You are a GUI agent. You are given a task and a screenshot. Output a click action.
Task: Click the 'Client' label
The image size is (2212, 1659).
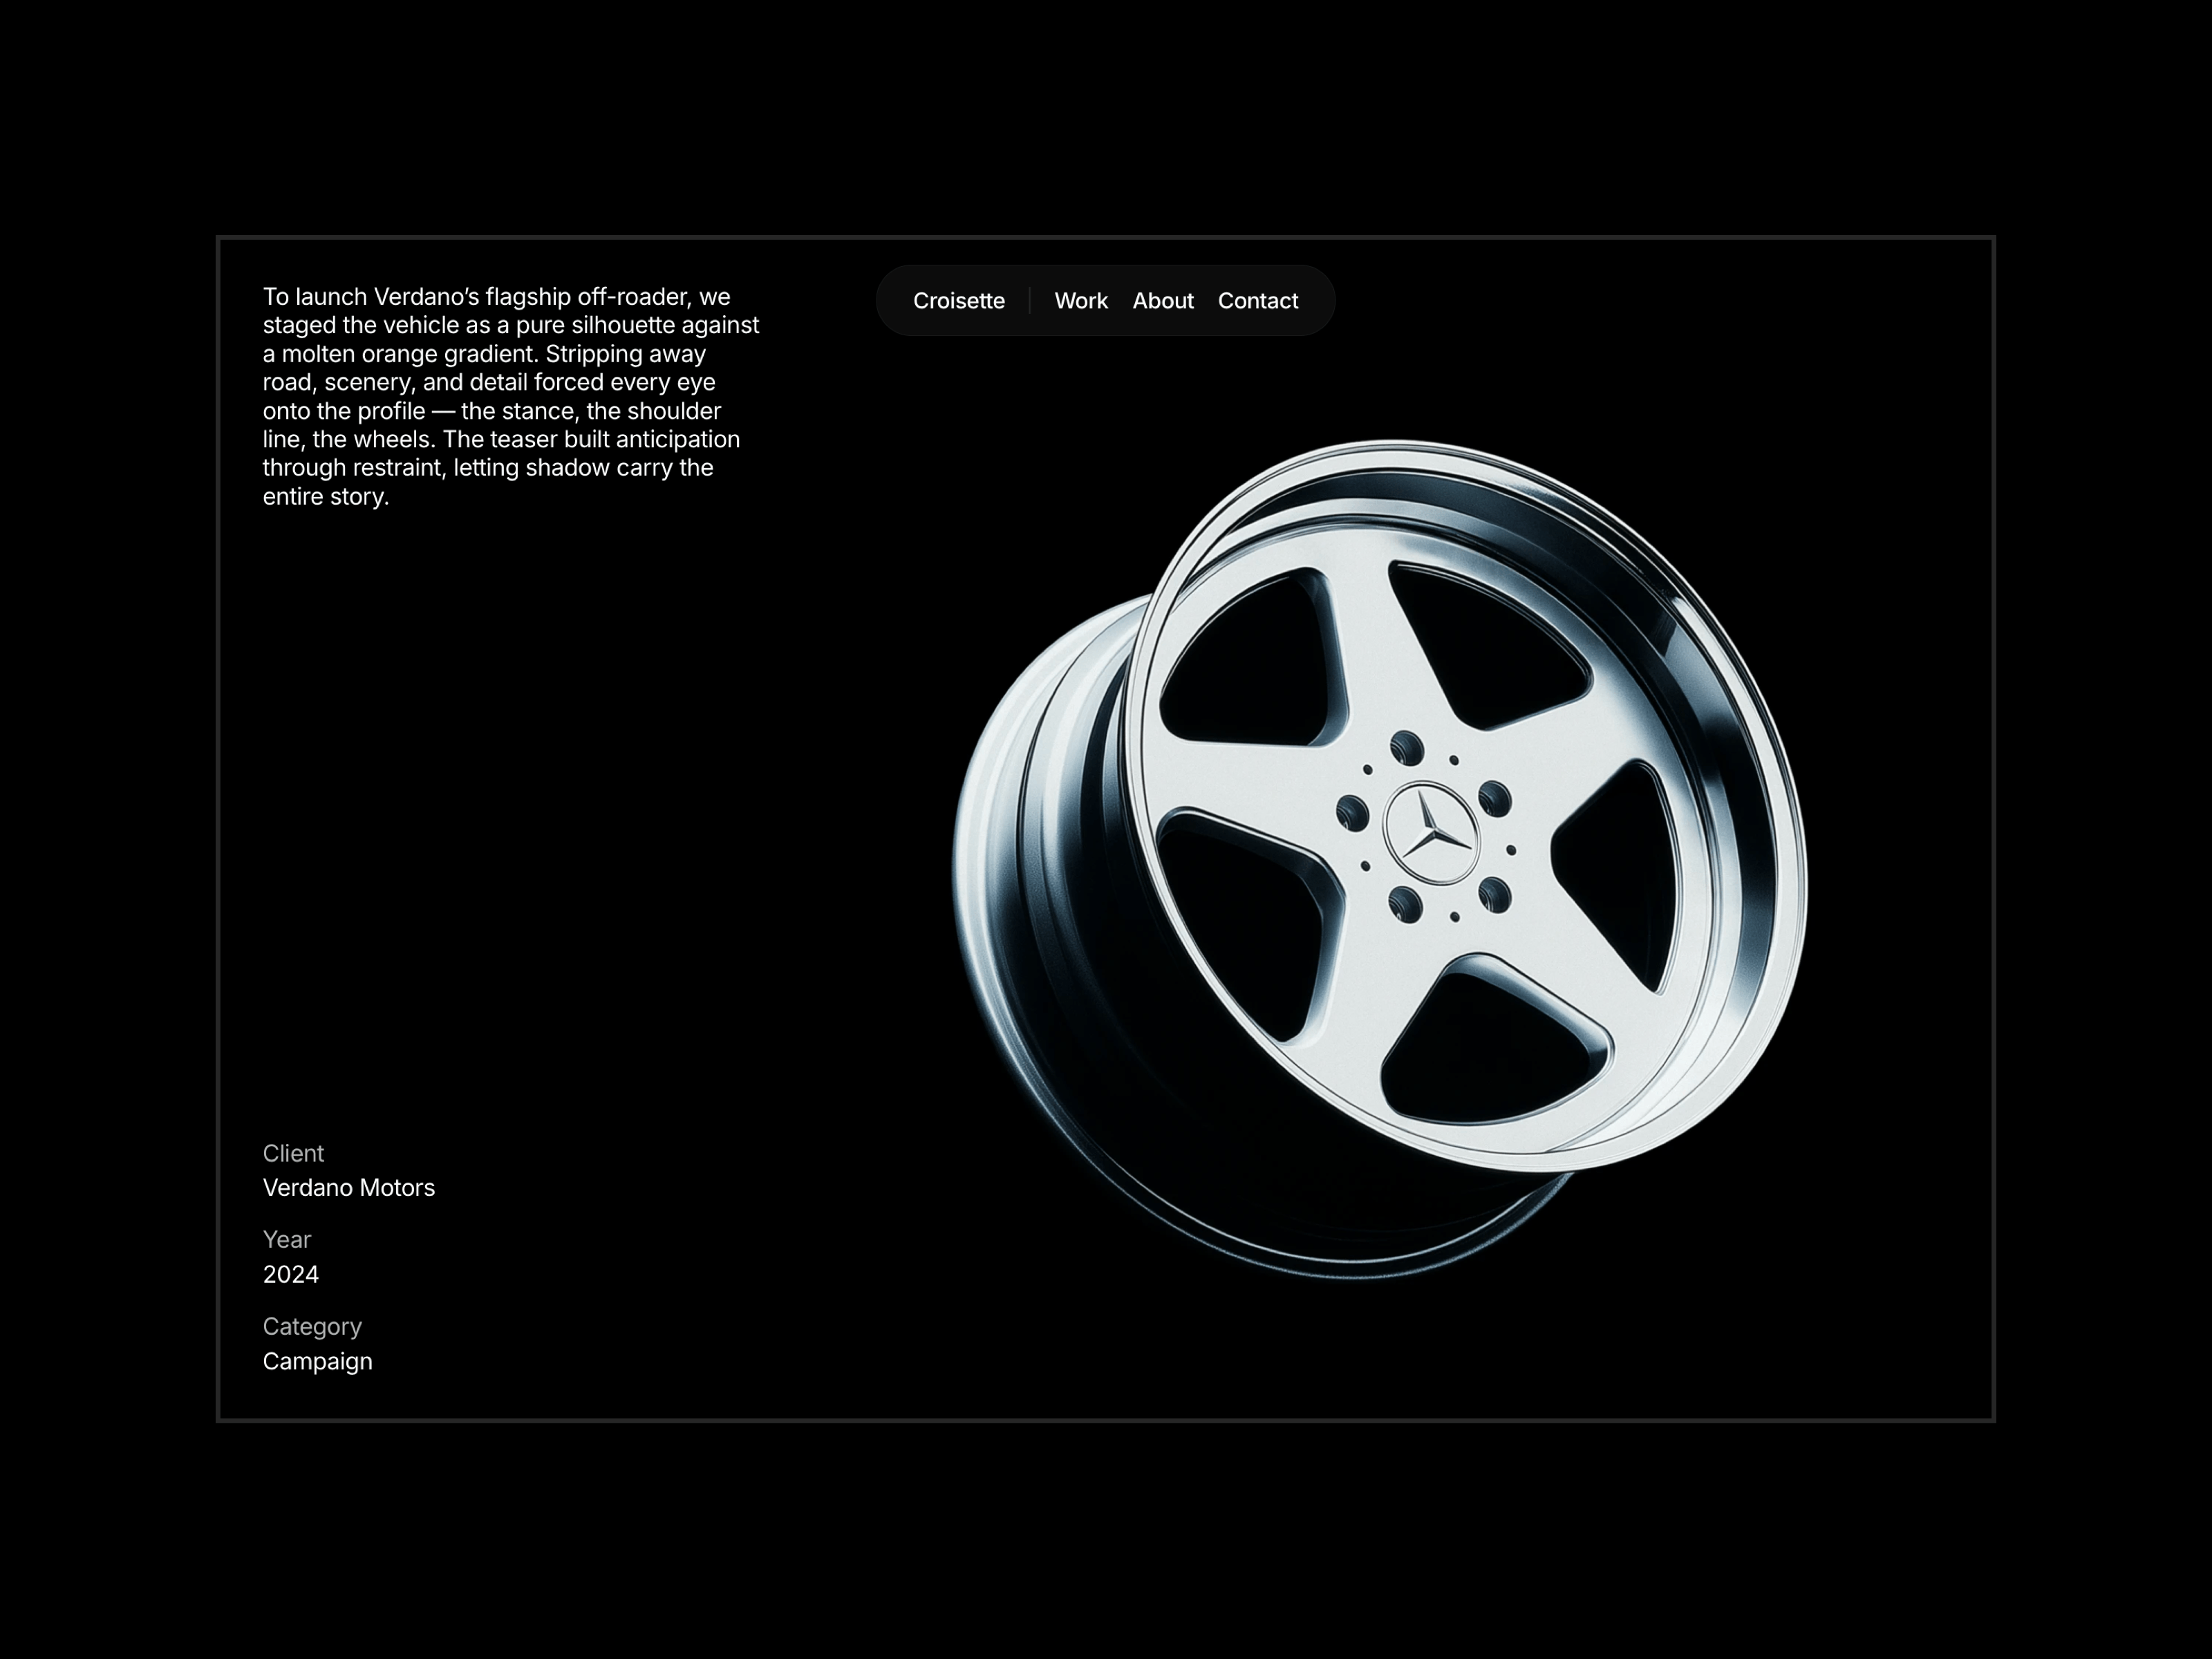(x=293, y=1153)
